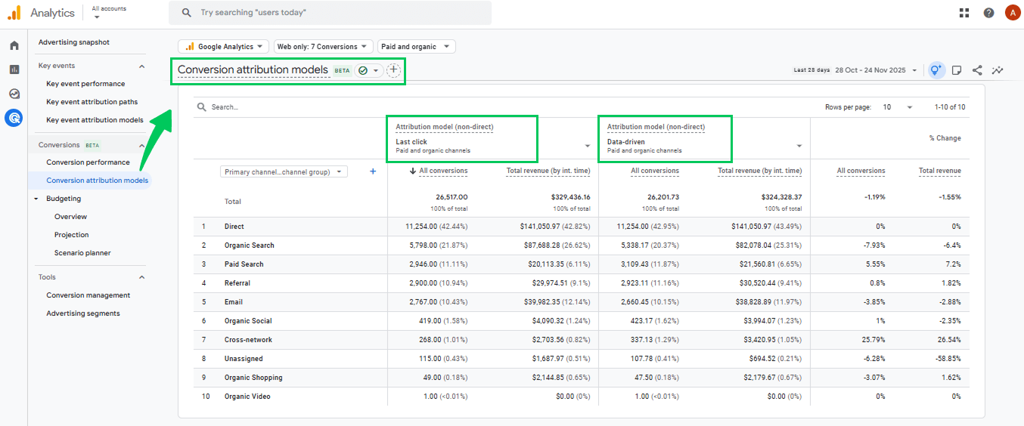Open the Scenario planner page

click(82, 253)
